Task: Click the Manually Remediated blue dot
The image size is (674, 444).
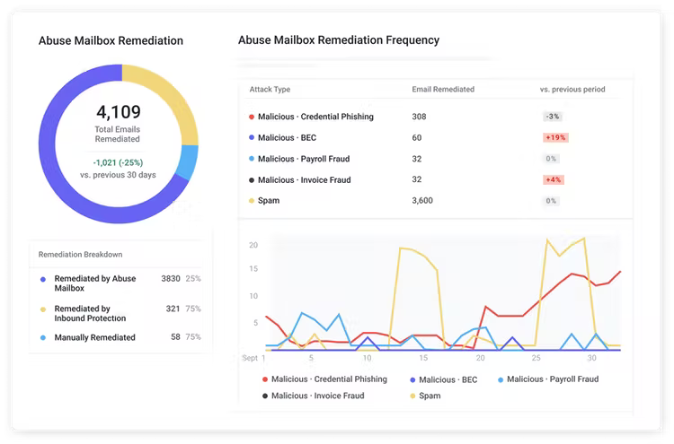Action: pyautogui.click(x=43, y=338)
